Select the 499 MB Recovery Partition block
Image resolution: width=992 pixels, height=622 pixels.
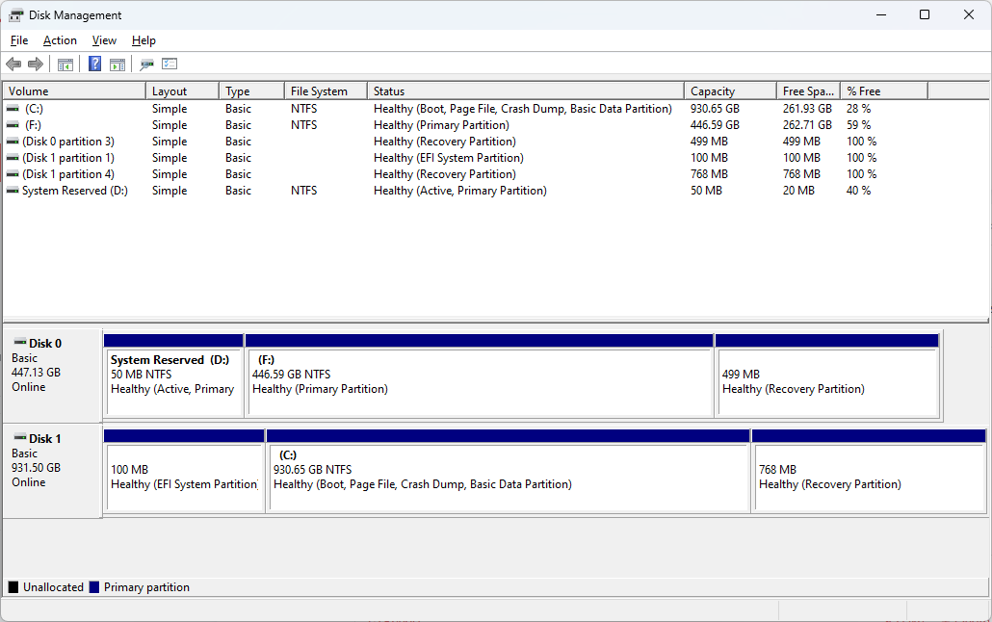[827, 376]
